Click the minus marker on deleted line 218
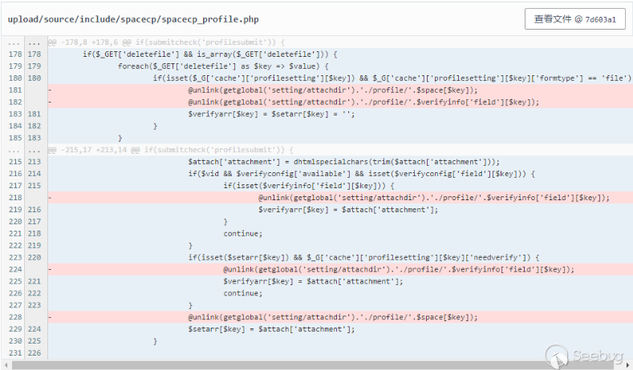This screenshot has height=370, width=633. (51, 198)
